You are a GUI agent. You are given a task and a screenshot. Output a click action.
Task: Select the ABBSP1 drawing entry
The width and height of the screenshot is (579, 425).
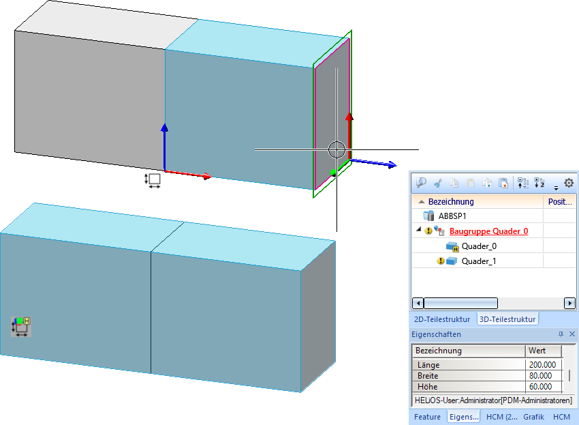point(452,216)
